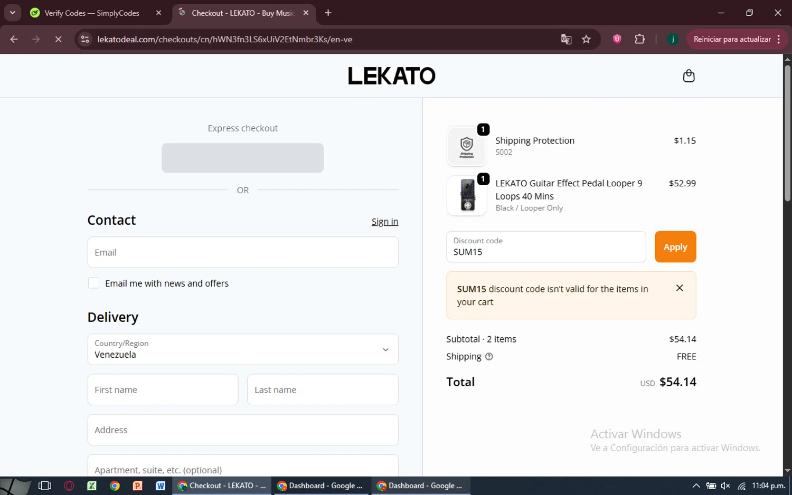Click the Discount code input containing SUM15

pos(546,247)
